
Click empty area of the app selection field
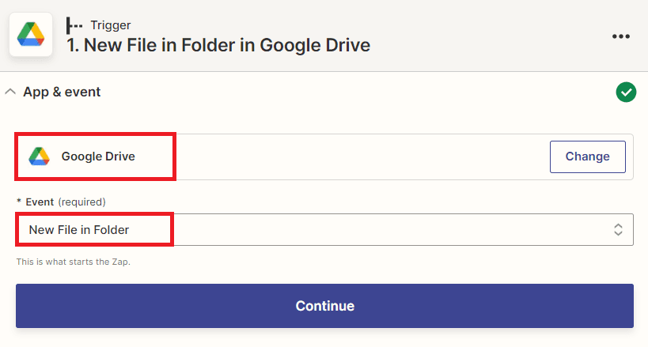point(356,157)
